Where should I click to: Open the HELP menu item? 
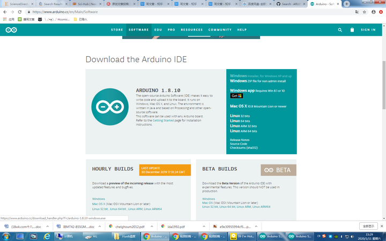[242, 30]
